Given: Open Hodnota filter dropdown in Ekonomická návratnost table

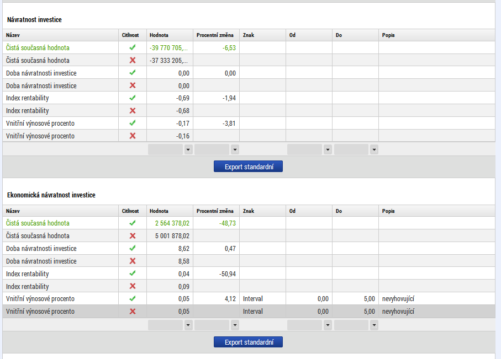Looking at the screenshot, I should [x=188, y=325].
